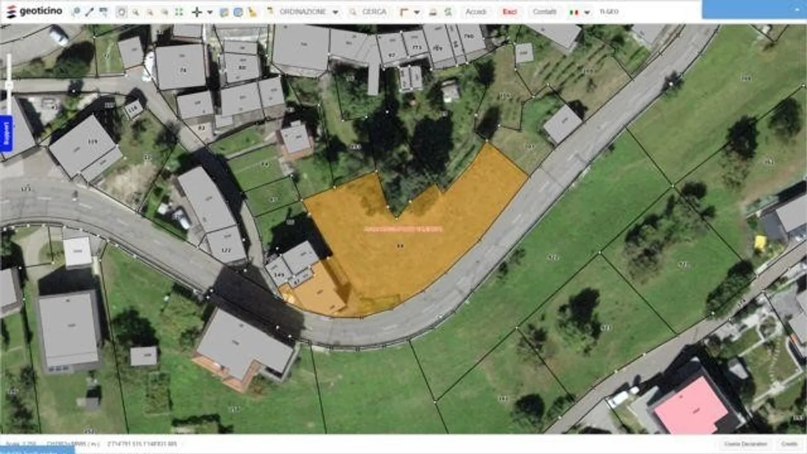Click the geoticino logo
807x454 pixels.
click(x=35, y=11)
